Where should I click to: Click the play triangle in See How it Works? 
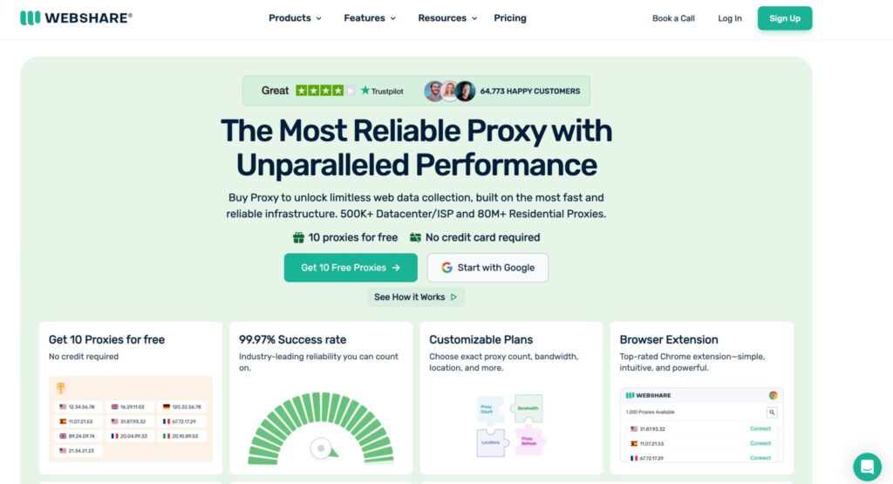(453, 297)
